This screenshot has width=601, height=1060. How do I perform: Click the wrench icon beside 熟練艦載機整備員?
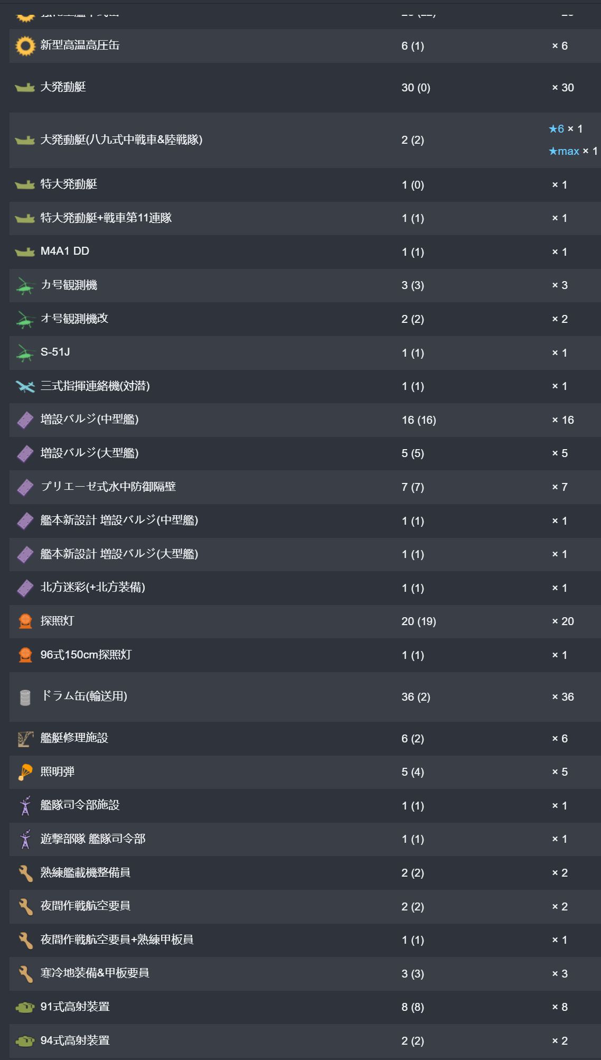(x=25, y=873)
